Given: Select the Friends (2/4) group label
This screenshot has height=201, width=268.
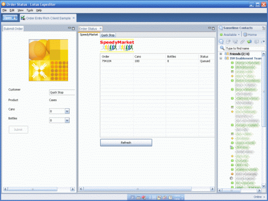Looking at the screenshot, I should click(x=240, y=54).
